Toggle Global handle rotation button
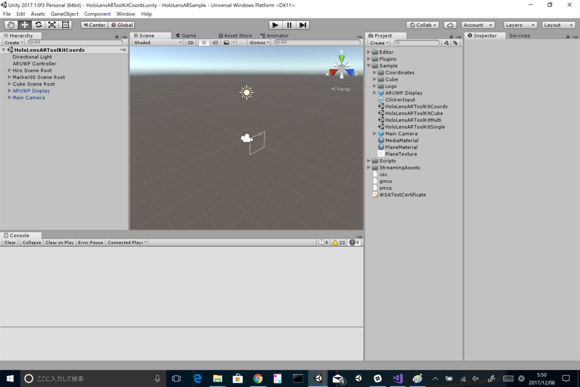This screenshot has width=580, height=387. pos(122,25)
